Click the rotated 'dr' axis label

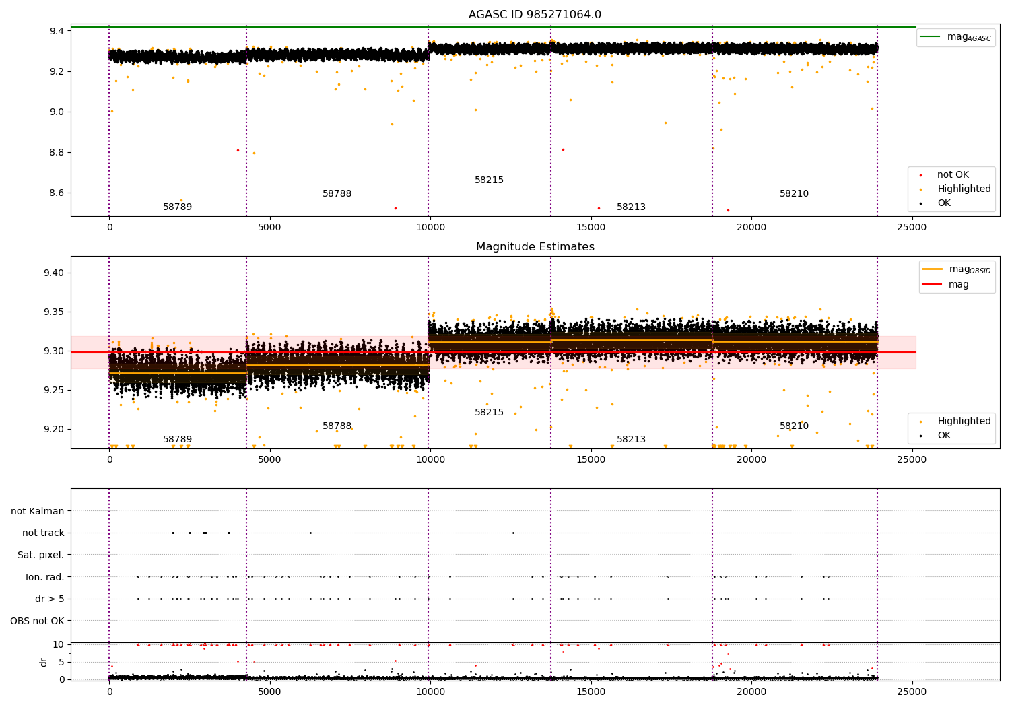(x=43, y=662)
